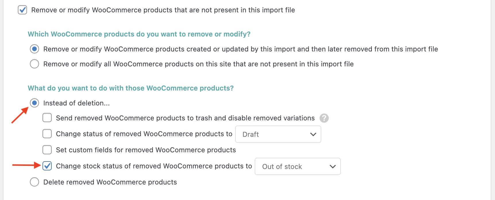Open the Draft status dropdown
This screenshot has height=200, width=495.
[278, 134]
